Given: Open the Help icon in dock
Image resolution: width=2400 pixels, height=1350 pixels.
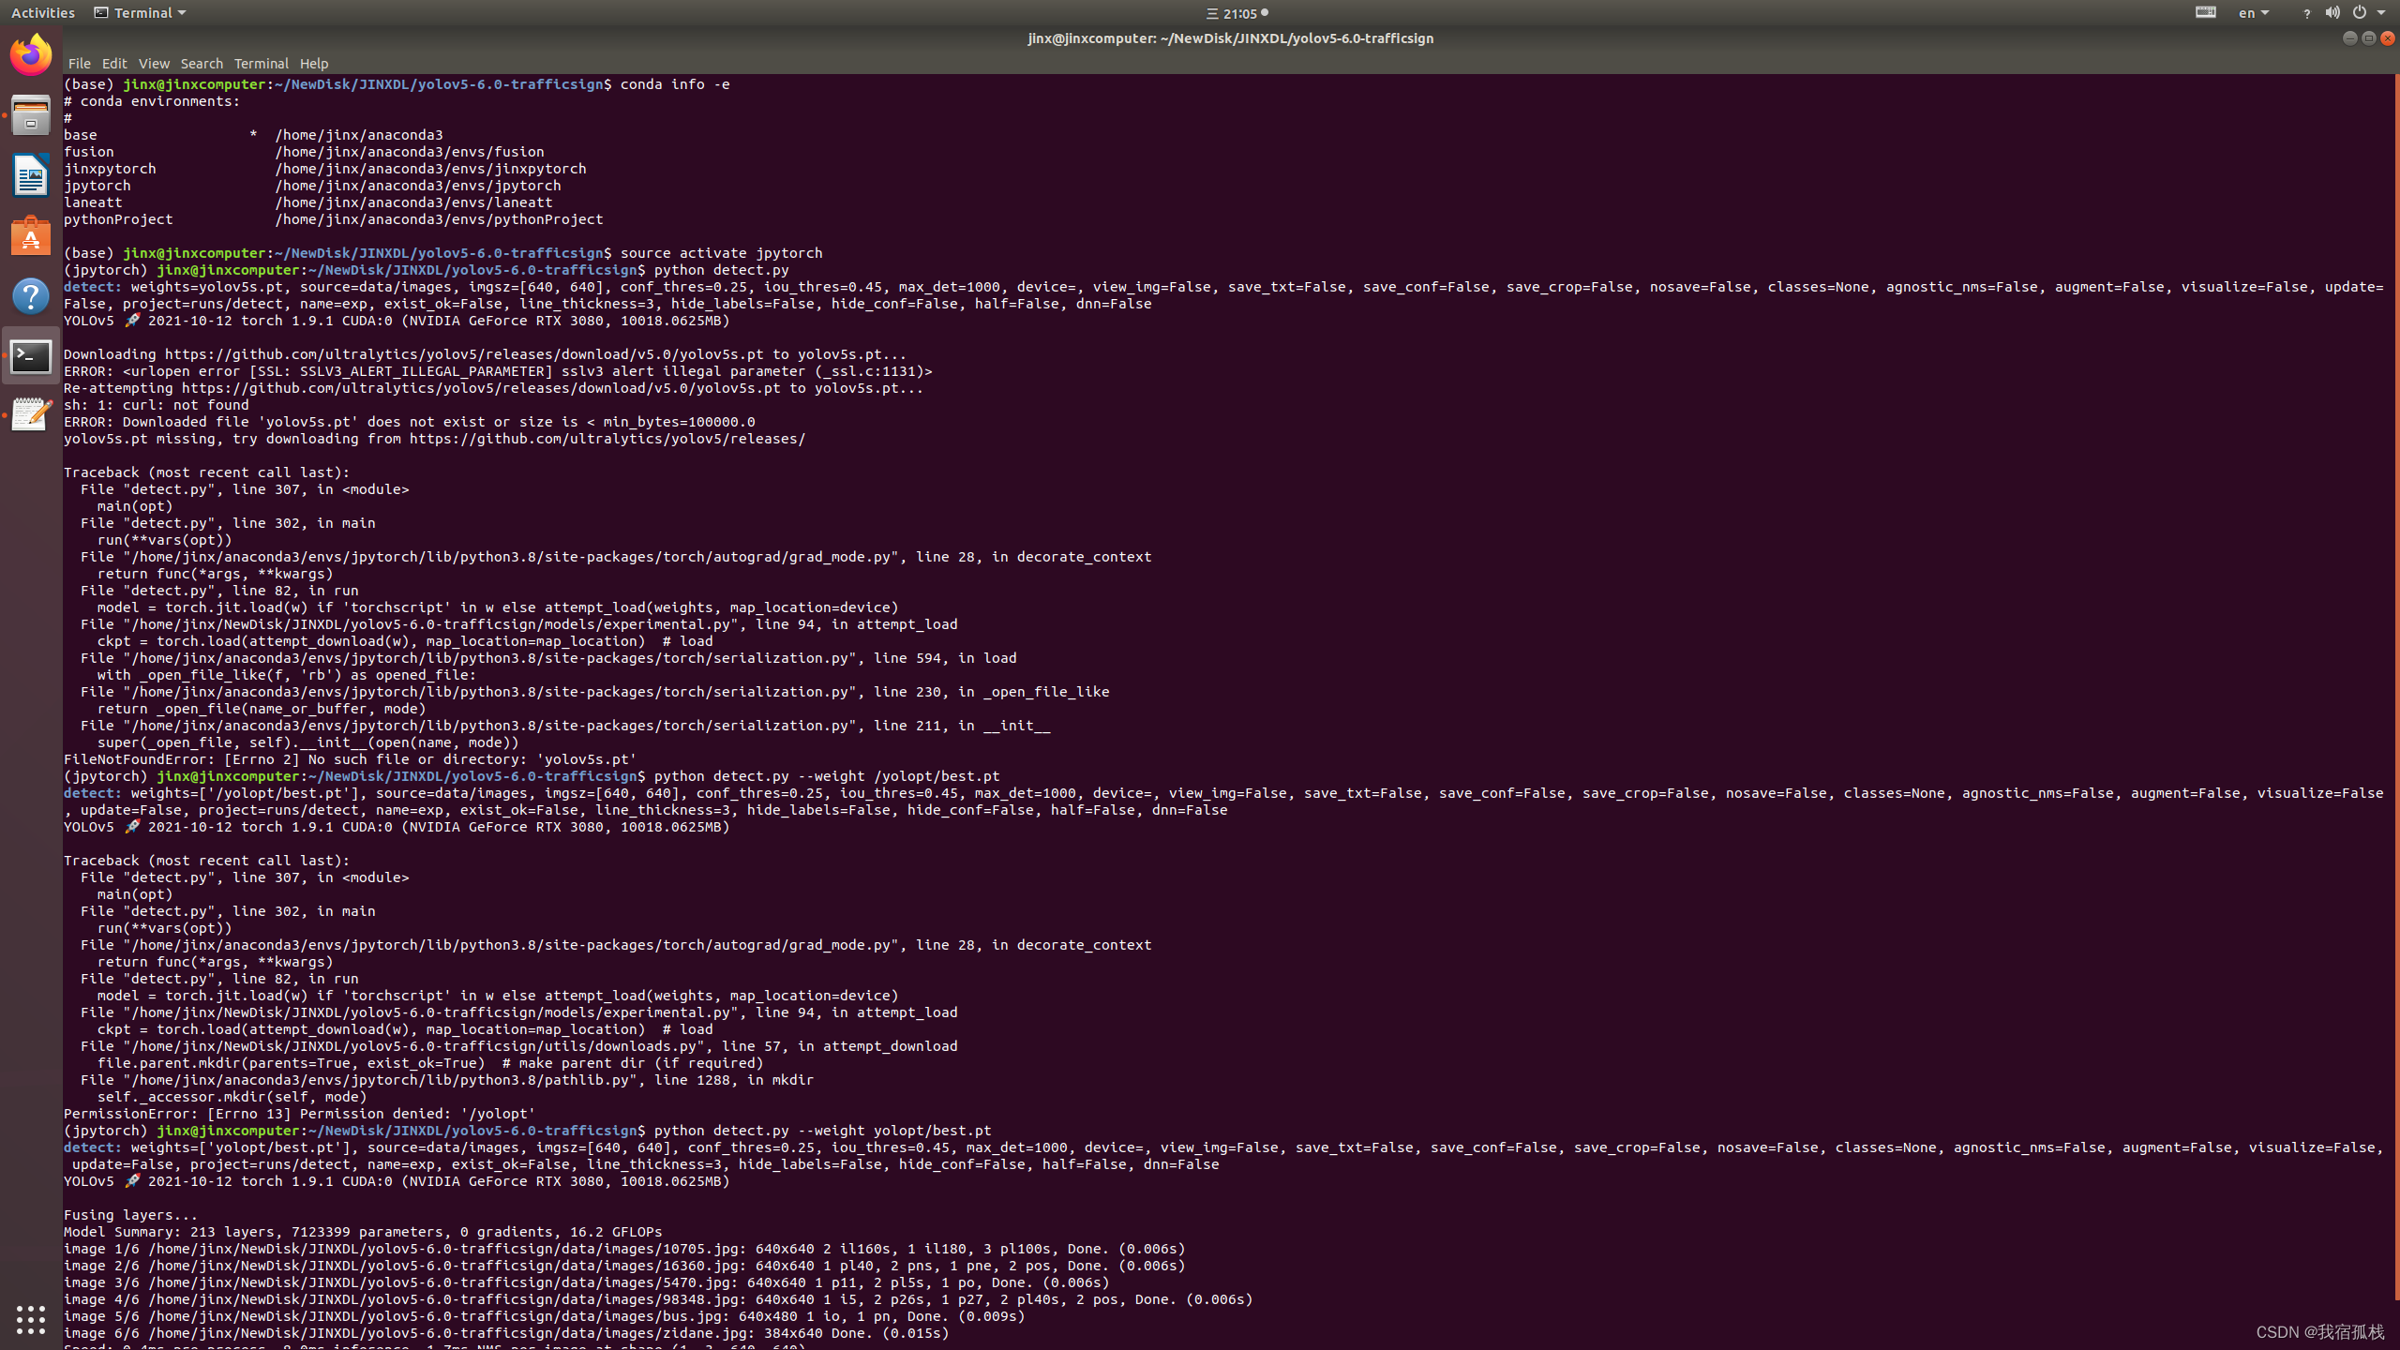Looking at the screenshot, I should coord(31,296).
